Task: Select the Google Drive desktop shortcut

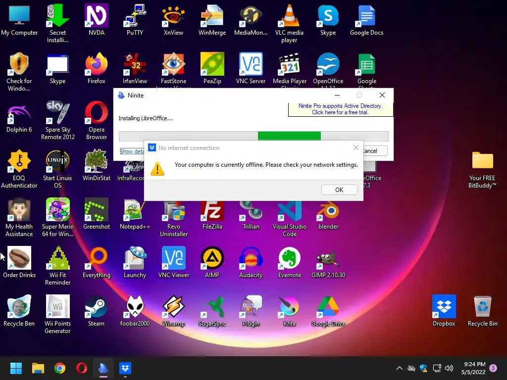Action: [328, 311]
